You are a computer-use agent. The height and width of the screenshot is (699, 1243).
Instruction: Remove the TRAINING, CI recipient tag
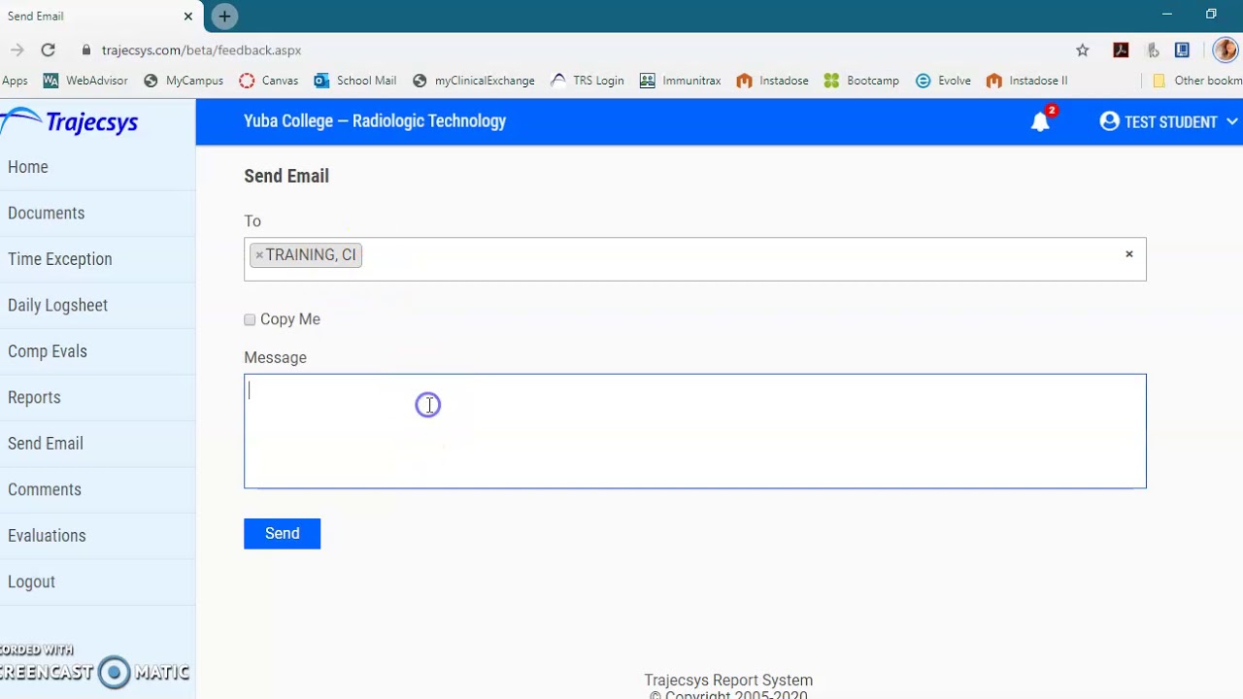click(x=259, y=255)
